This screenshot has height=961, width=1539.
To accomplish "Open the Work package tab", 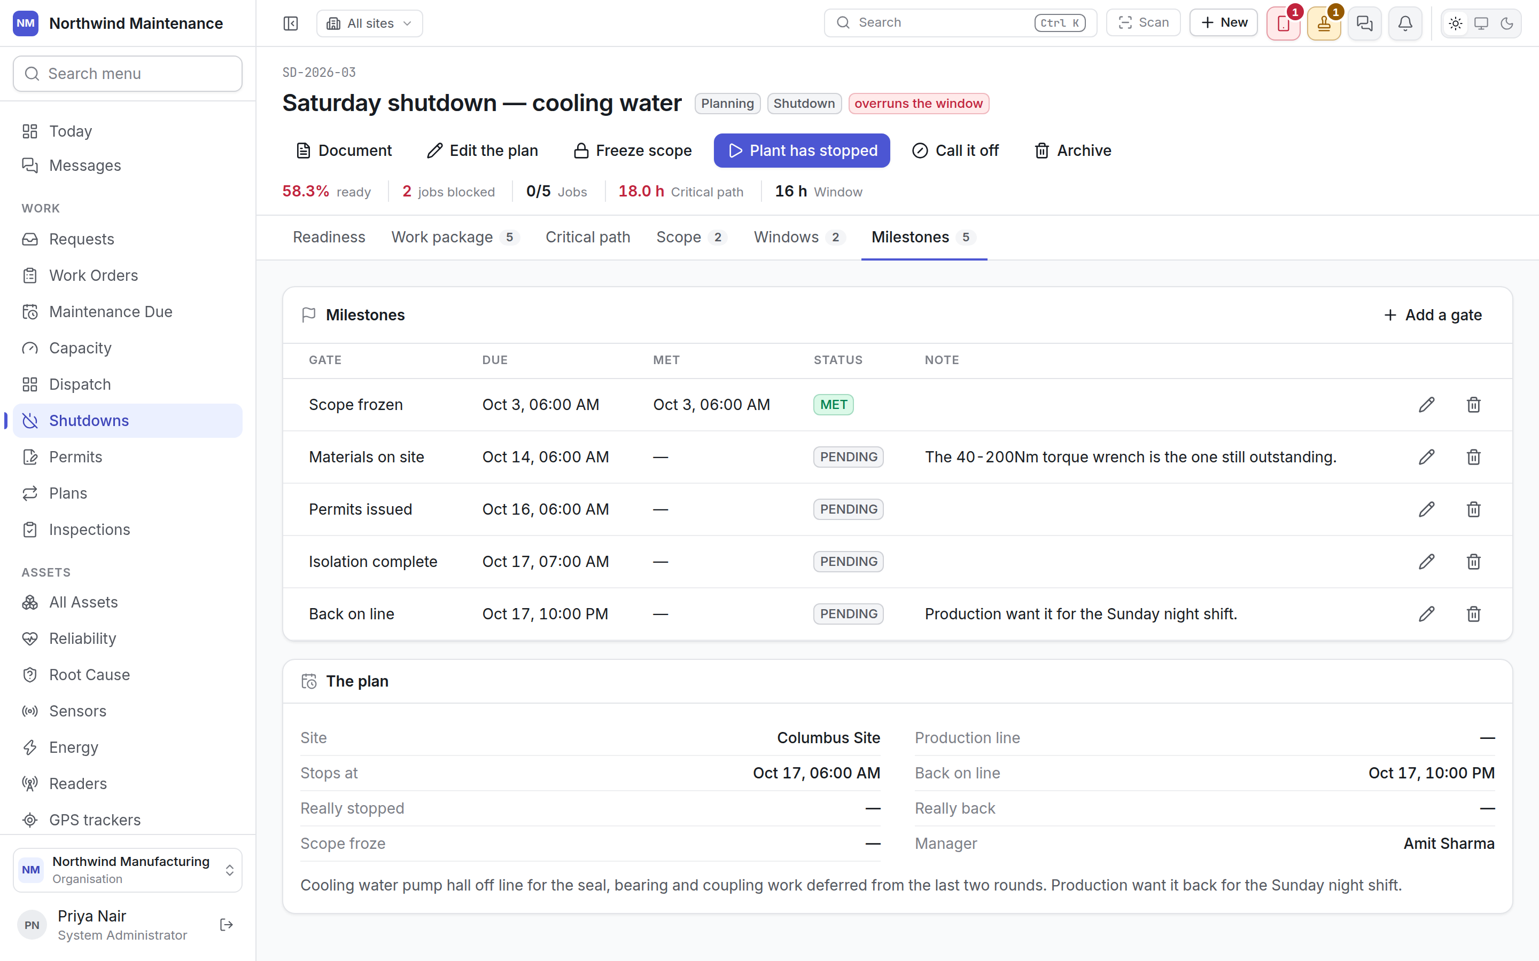I will (x=455, y=237).
